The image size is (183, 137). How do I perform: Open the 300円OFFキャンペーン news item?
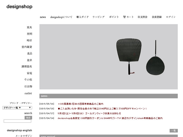pos(102,109)
